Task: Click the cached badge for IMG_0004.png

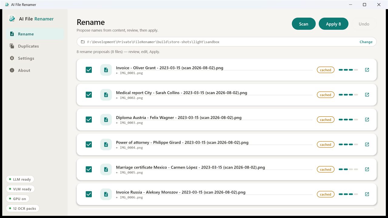Action: click(326, 144)
